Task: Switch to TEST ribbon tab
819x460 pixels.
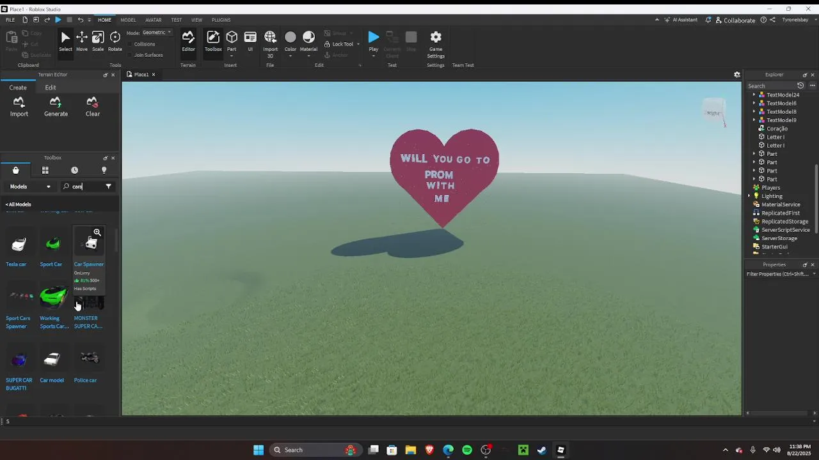Action: click(x=176, y=20)
